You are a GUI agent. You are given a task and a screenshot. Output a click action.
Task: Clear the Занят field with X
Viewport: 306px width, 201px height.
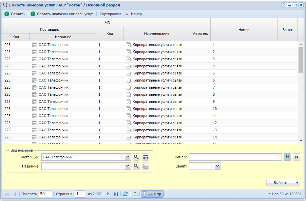pyautogui.click(x=211, y=166)
